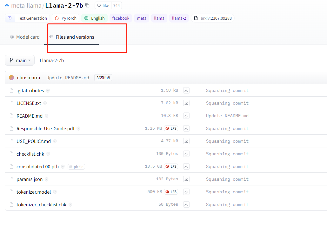Click the llama tag
The image size is (327, 232).
[159, 18]
